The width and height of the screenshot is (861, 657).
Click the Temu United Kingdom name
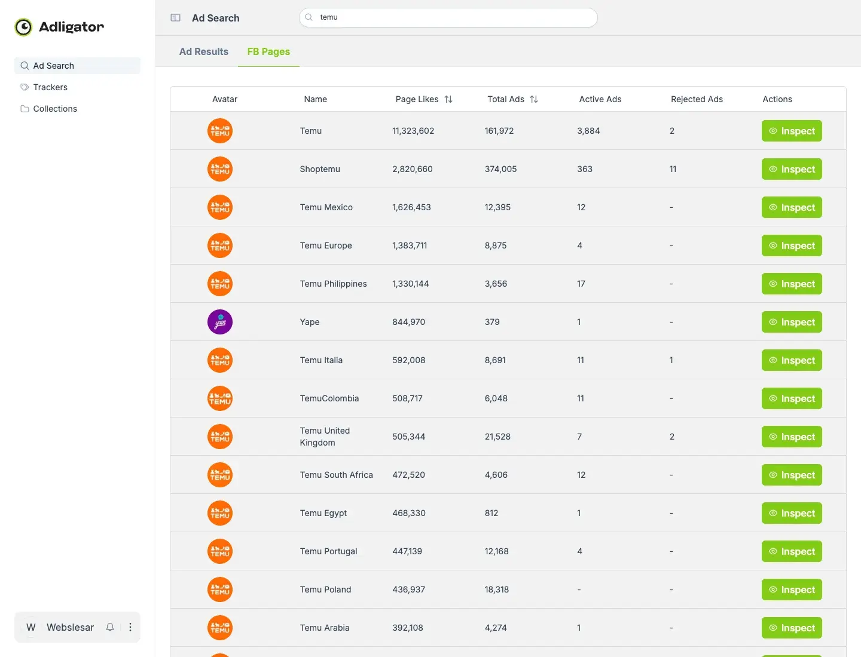pos(325,437)
